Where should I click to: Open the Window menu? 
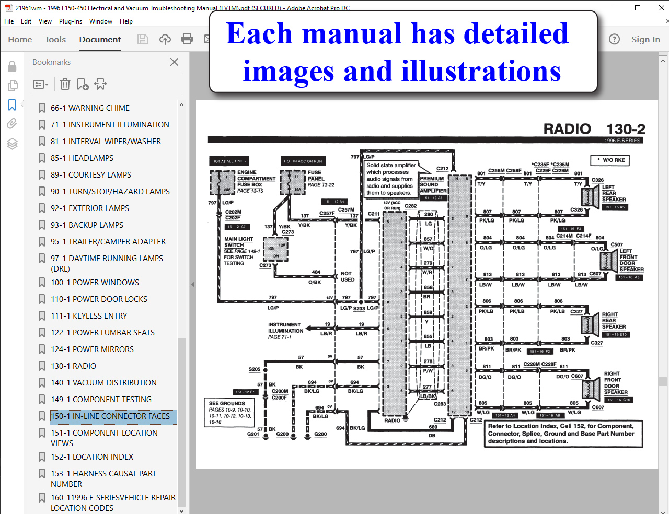[101, 21]
